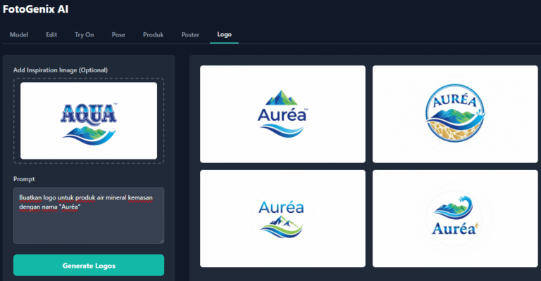Screen dimensions: 541x281
Task: Select the Try On tab
Action: tap(85, 34)
